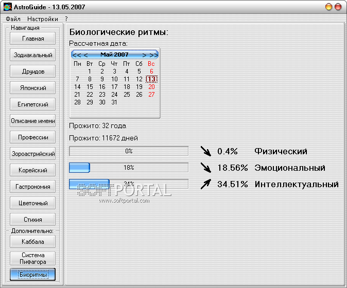Select the highlighted date 13
Screen dimensions: 347x288
click(x=151, y=79)
